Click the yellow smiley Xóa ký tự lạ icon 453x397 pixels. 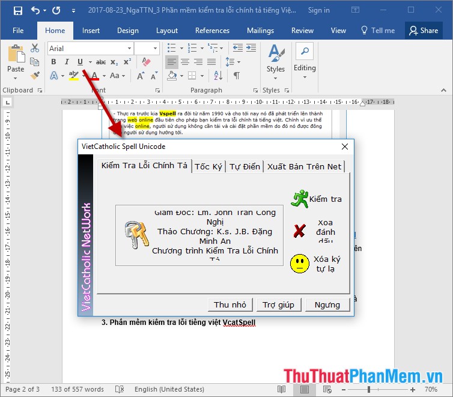click(300, 264)
